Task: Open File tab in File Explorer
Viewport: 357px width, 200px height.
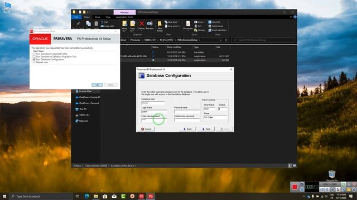Action: [76, 17]
